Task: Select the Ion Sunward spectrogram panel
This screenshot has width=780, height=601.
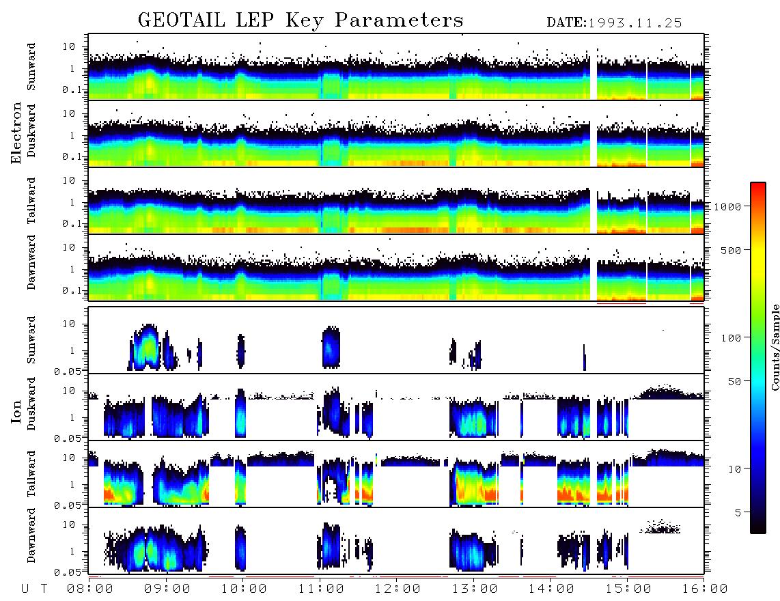Action: point(396,340)
